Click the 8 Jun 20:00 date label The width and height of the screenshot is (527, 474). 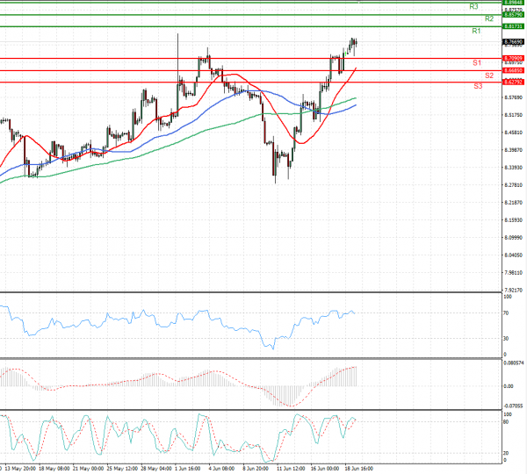[256, 468]
